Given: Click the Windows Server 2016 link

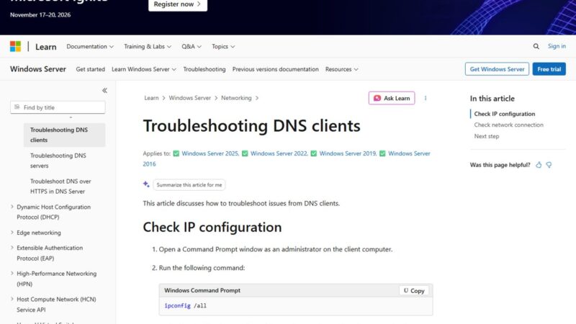Looking at the screenshot, I should pyautogui.click(x=409, y=153).
